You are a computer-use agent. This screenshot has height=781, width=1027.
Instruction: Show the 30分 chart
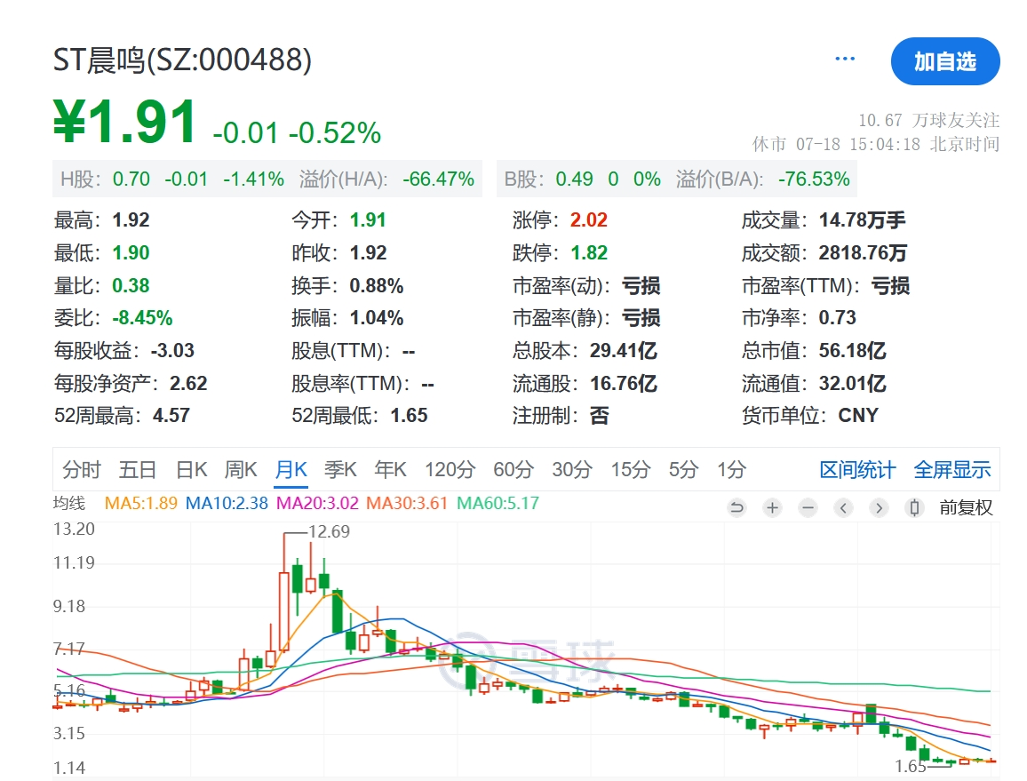572,470
